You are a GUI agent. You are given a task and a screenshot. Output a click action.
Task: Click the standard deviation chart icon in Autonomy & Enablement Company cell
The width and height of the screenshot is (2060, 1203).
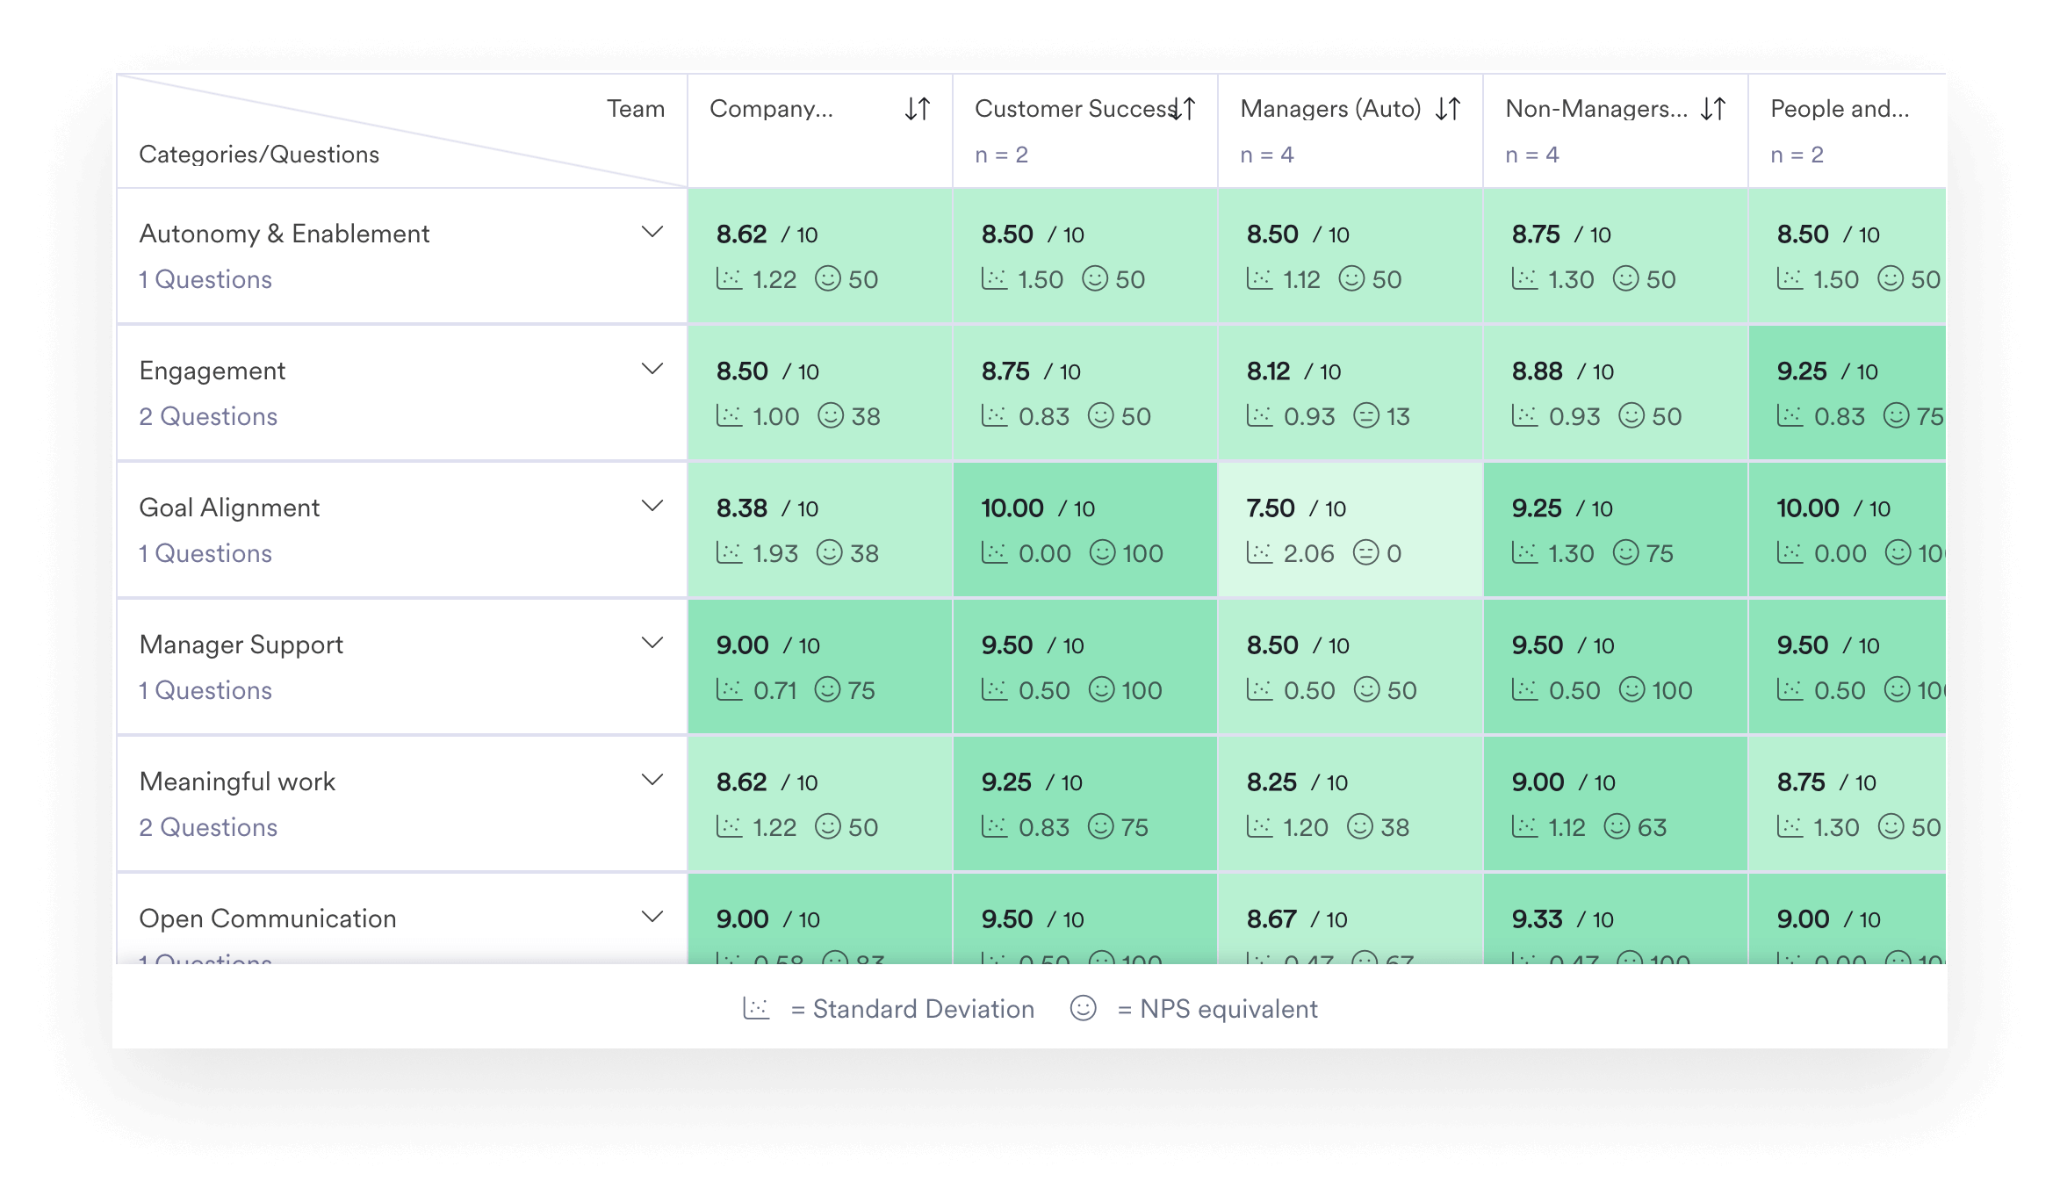[728, 279]
